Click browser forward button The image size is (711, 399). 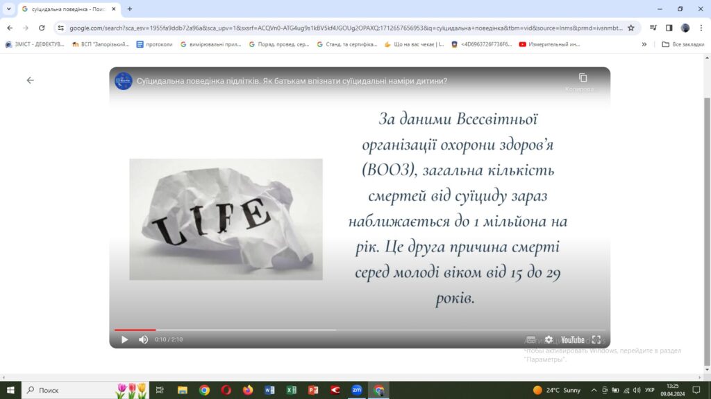(26, 28)
